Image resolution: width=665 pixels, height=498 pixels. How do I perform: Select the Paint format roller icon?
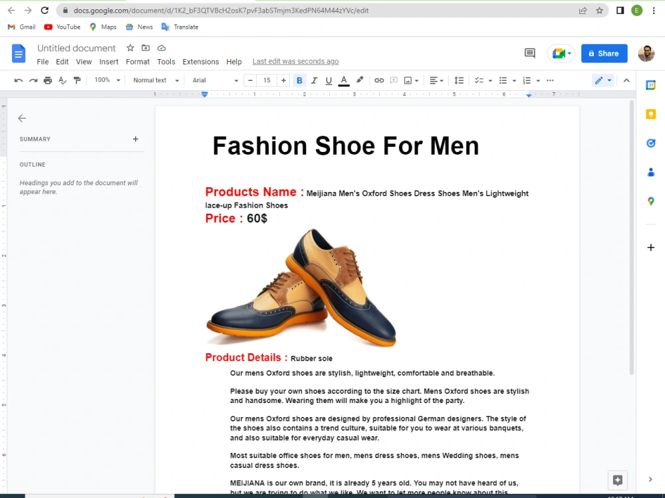pos(76,80)
